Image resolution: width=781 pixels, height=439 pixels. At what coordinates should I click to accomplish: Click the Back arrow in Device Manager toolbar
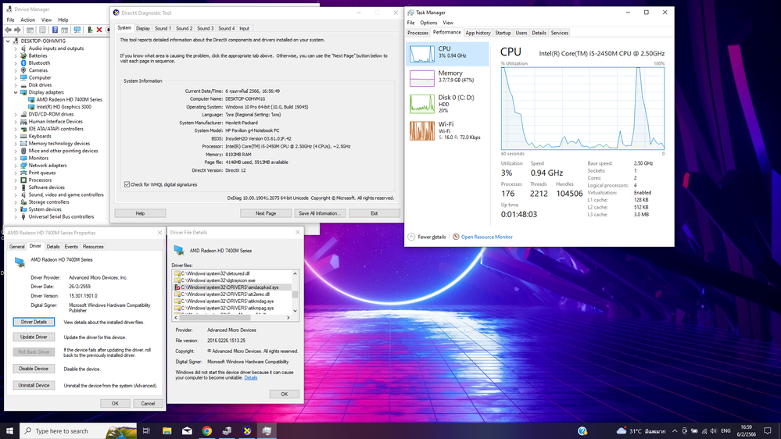tap(8, 30)
